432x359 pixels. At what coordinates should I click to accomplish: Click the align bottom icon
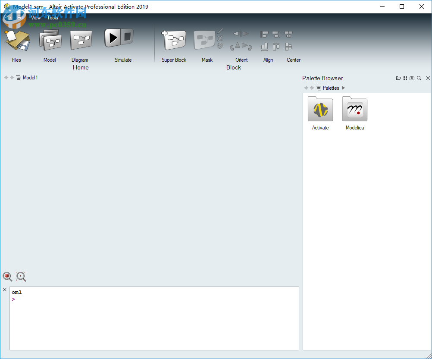264,47
